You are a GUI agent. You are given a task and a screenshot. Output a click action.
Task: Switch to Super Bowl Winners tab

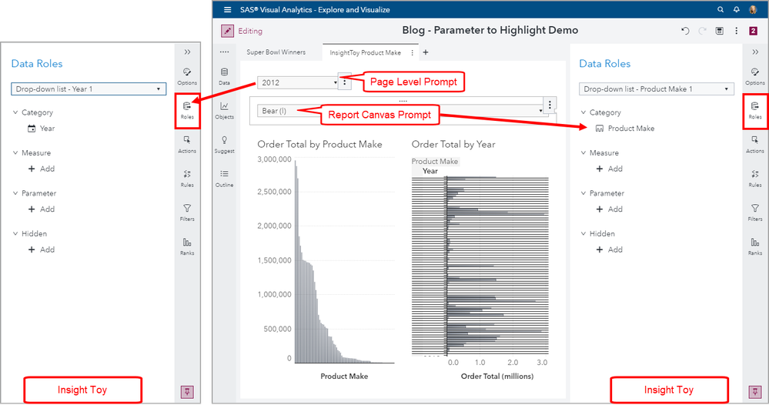(x=276, y=52)
